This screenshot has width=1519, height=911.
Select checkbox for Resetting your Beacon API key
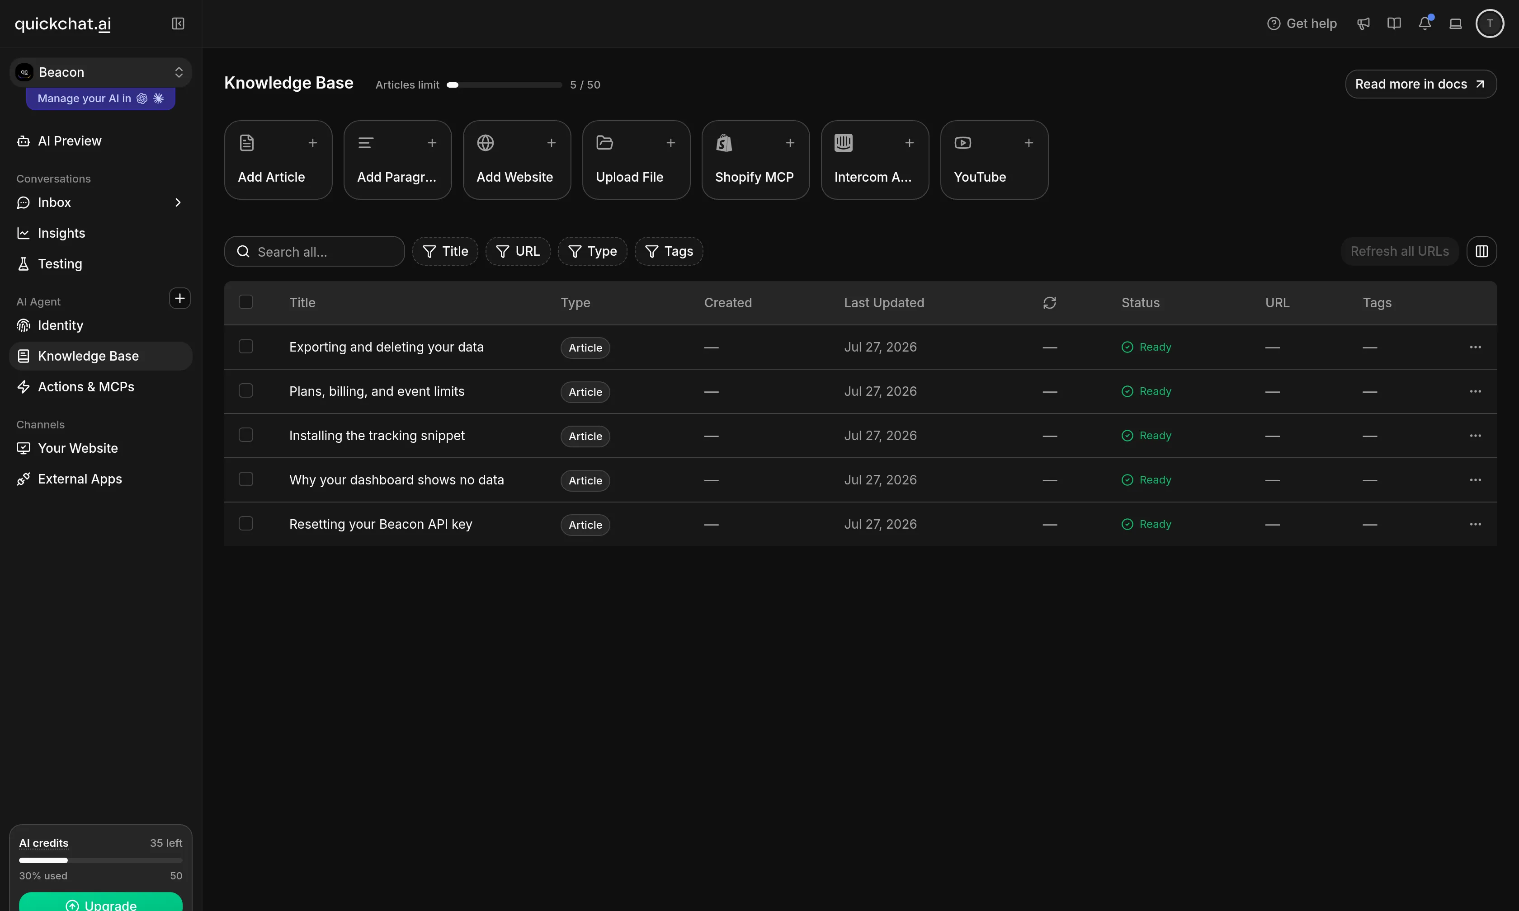[x=245, y=523]
